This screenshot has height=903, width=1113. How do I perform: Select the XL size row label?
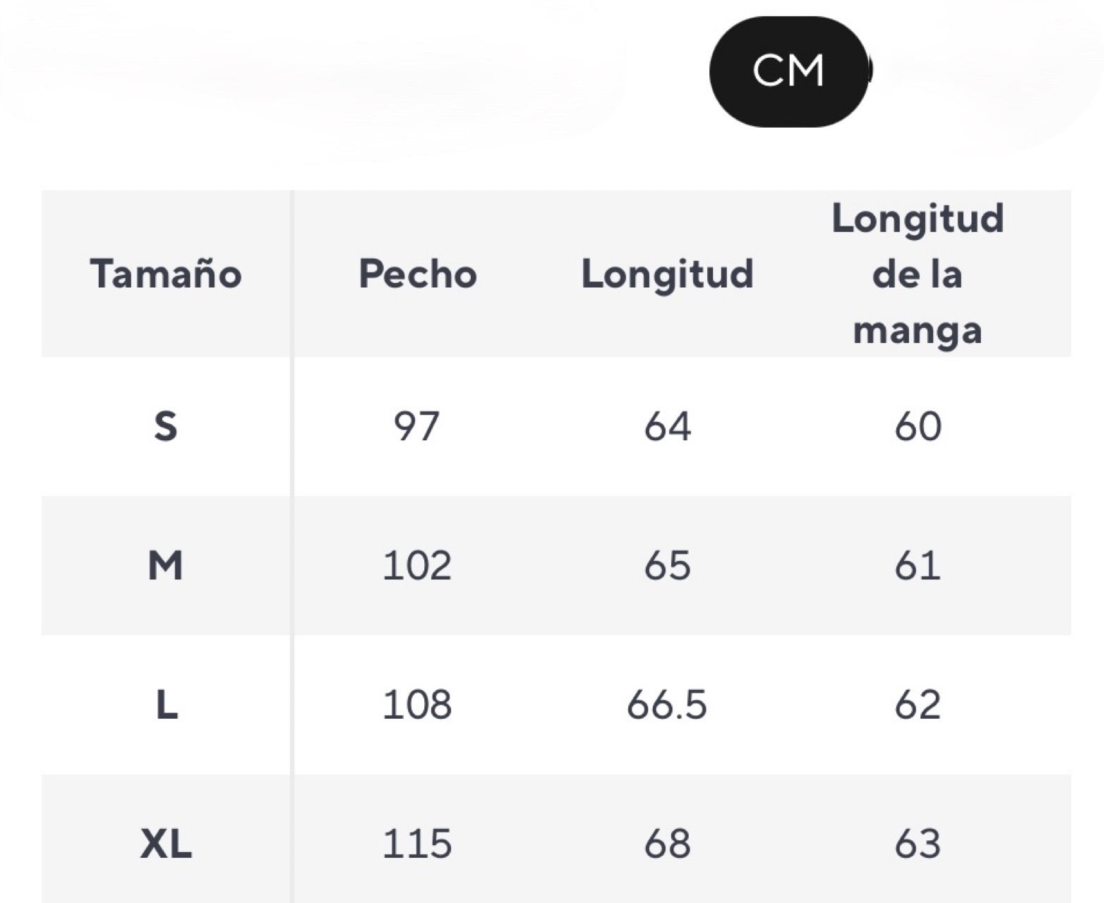(166, 843)
